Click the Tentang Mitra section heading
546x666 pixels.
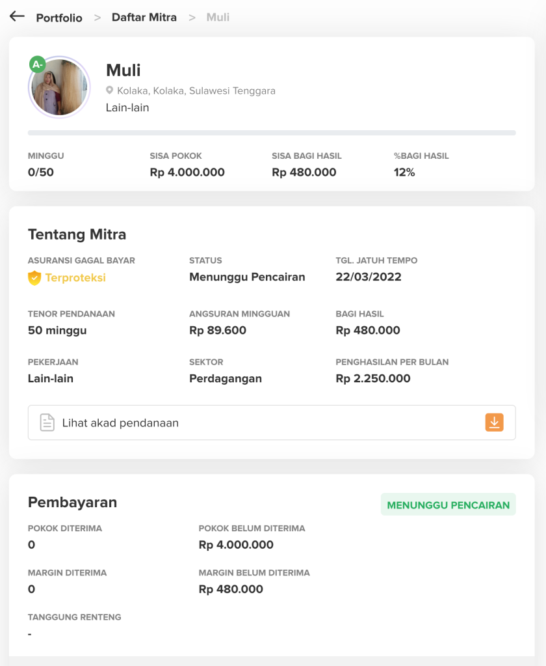coord(77,234)
